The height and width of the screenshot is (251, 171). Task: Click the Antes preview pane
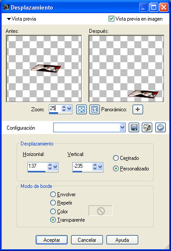point(44,69)
